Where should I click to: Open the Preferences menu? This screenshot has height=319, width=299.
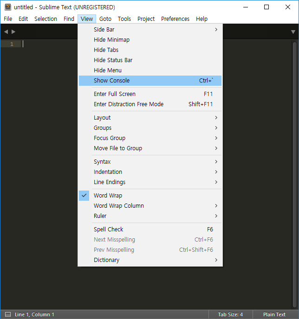[175, 19]
